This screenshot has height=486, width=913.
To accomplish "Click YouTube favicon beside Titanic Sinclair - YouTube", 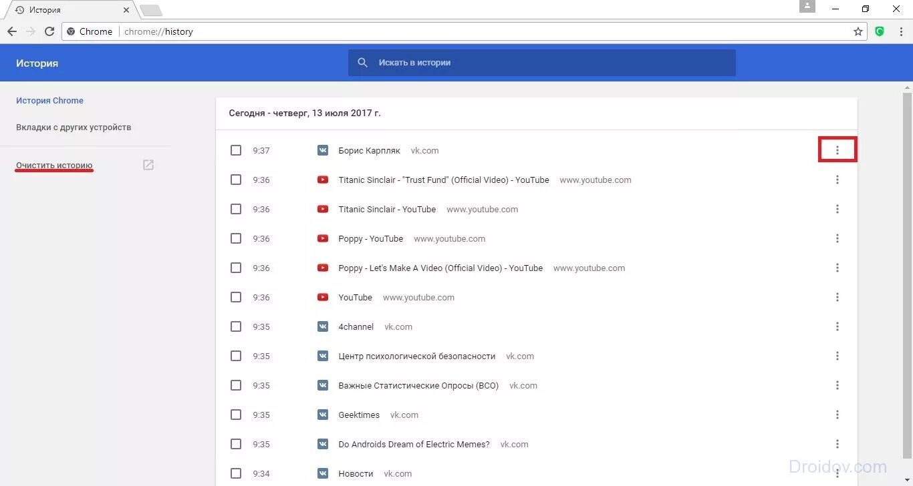I will (x=323, y=209).
